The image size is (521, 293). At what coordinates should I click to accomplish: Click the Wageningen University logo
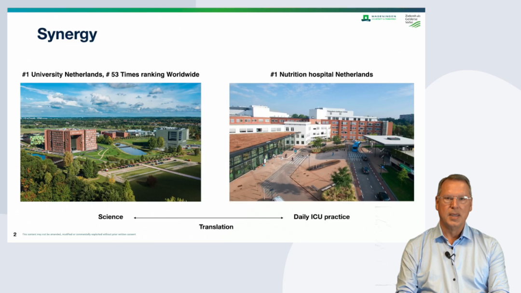[x=379, y=18]
